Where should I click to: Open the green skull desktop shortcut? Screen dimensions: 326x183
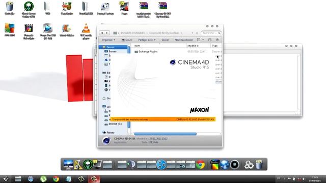click(x=29, y=9)
